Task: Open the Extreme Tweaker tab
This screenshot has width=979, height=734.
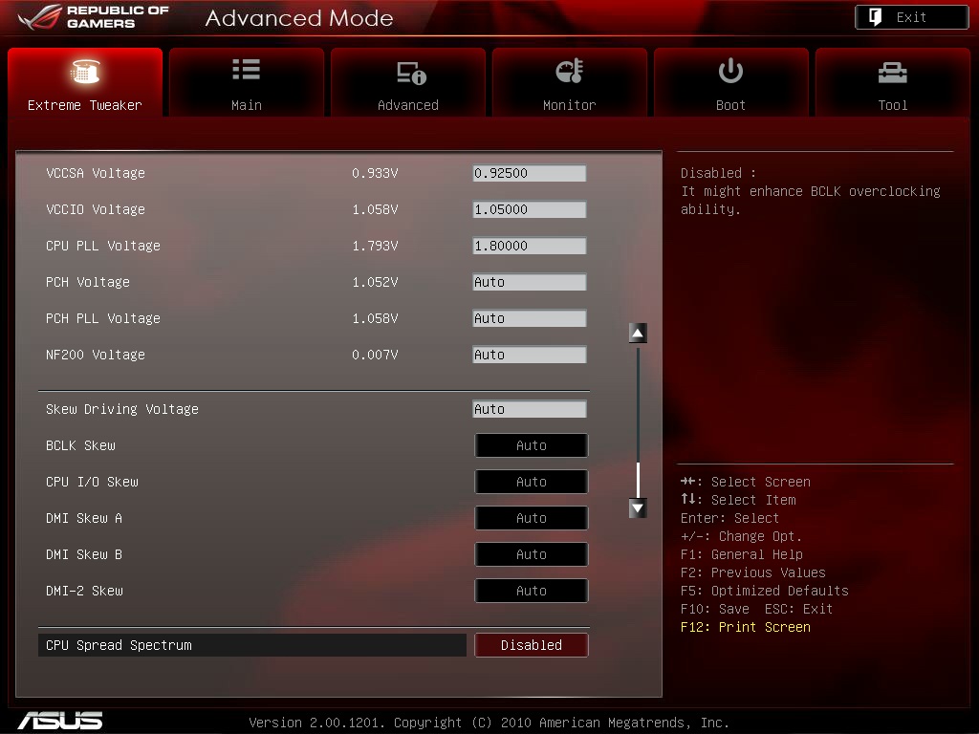Action: 85,82
